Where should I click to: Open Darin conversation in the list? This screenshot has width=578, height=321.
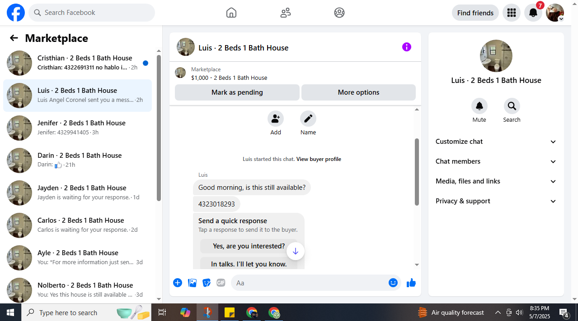pos(78,160)
